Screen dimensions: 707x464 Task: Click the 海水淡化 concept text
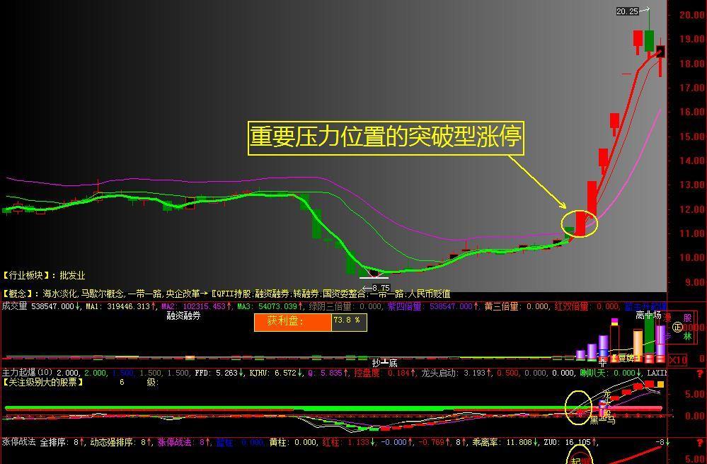pos(60,294)
